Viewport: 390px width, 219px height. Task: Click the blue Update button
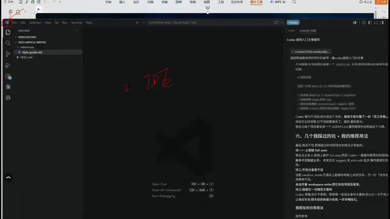[x=293, y=23]
